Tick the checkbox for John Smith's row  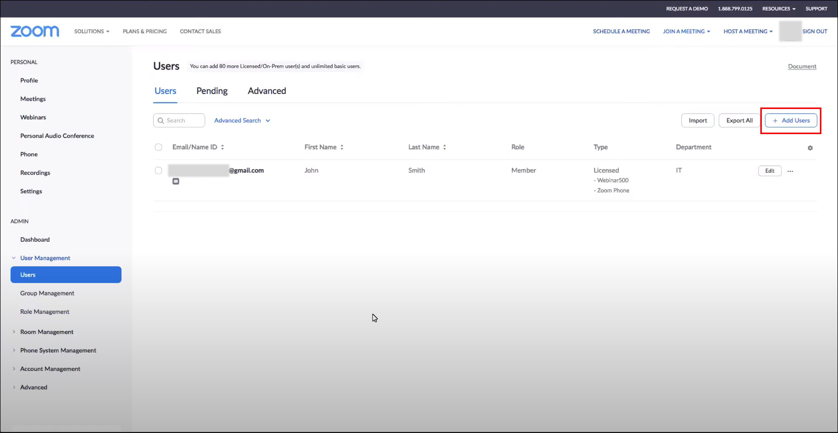pyautogui.click(x=158, y=171)
